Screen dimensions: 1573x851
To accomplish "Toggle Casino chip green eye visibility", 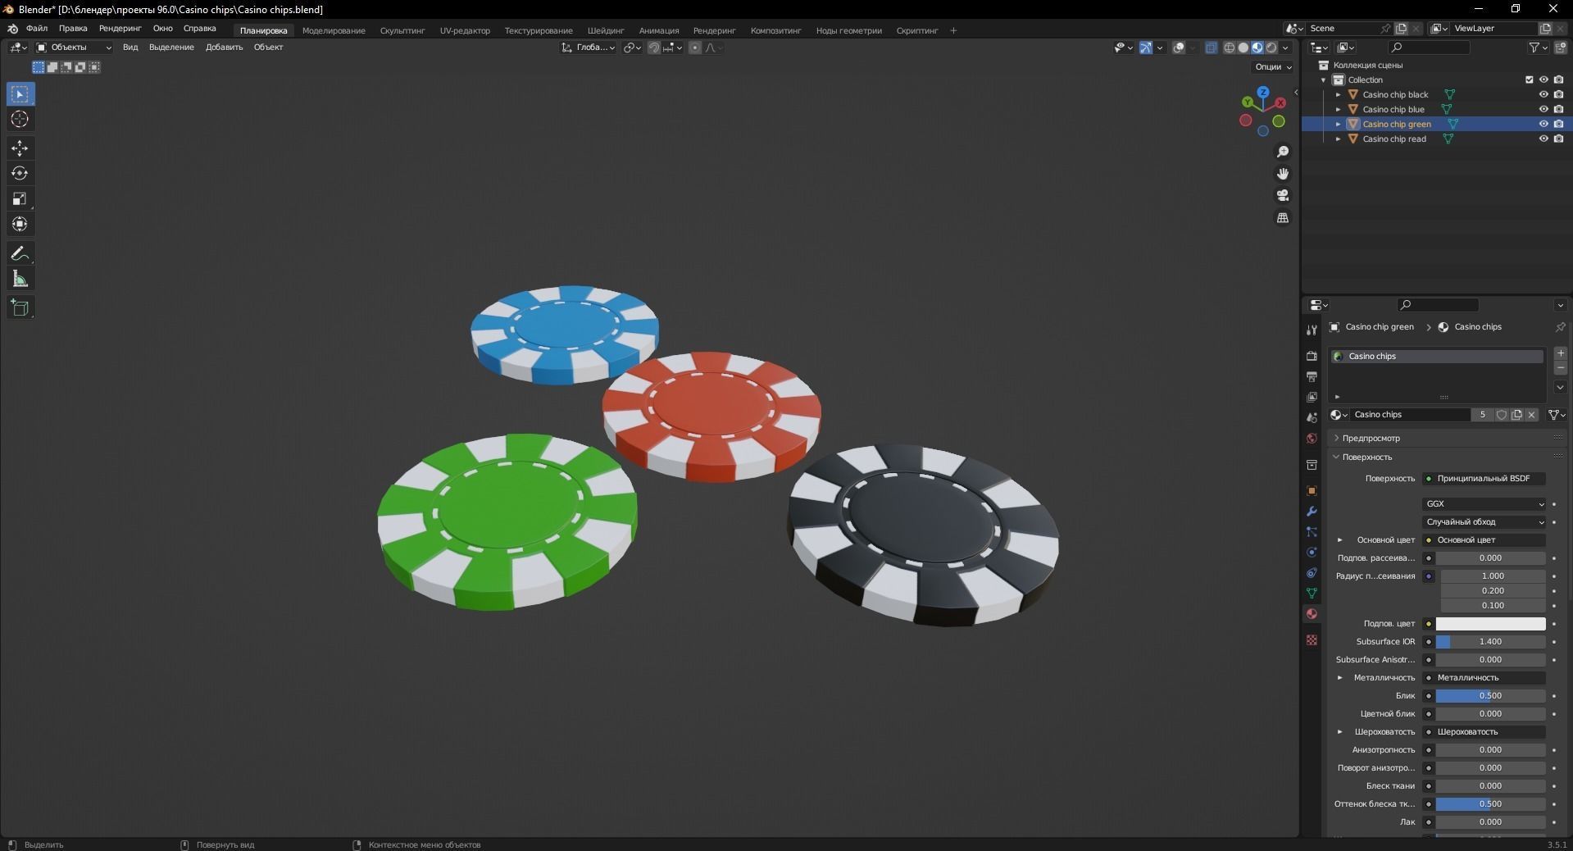I will [1543, 124].
